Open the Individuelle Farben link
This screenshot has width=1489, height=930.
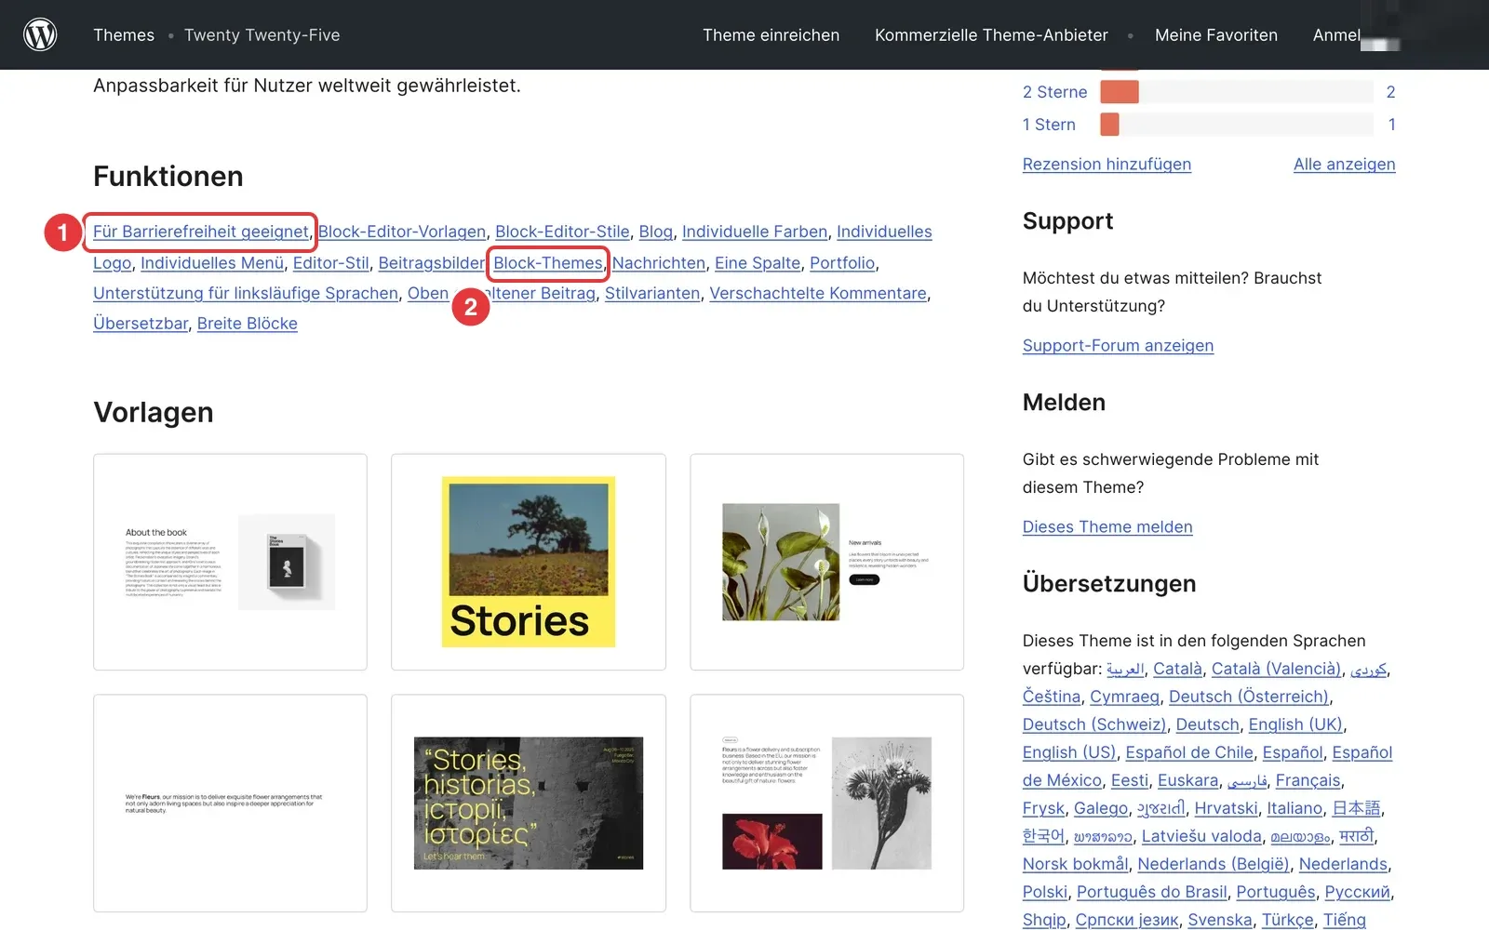[755, 232]
